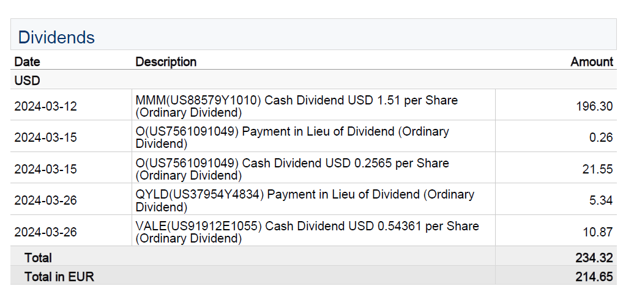Screen dimensions: 634x303
Task: Select the O Payment in Lieu description
Action: click(292, 137)
